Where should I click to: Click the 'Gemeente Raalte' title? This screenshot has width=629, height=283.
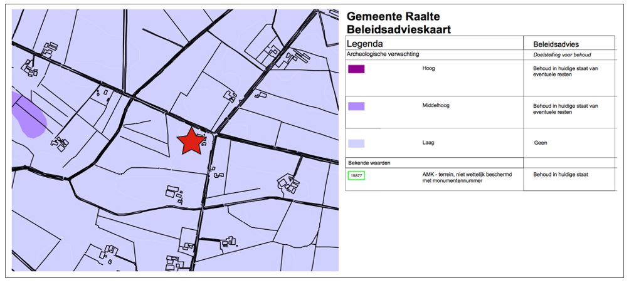(393, 16)
